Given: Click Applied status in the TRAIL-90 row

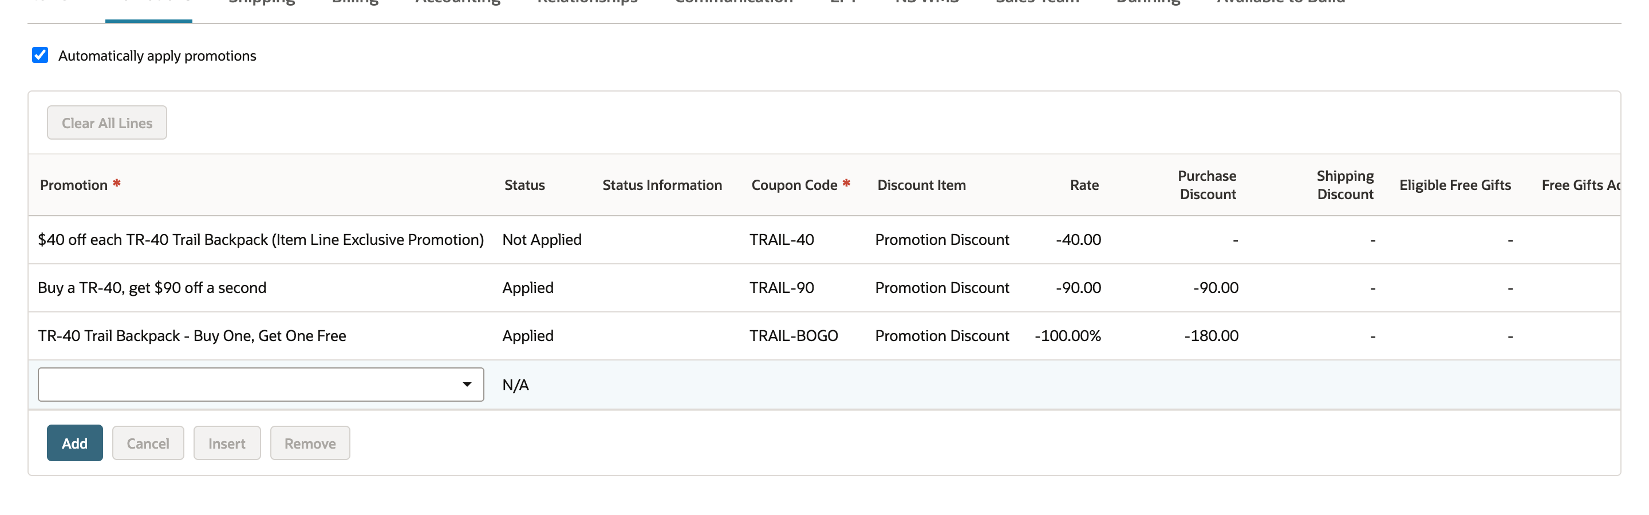Looking at the screenshot, I should coord(527,288).
